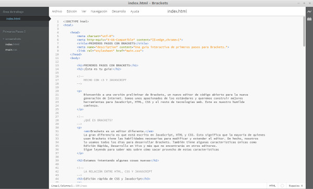Open the Archivo menu
This screenshot has width=313, height=189.
pyautogui.click(x=57, y=11)
